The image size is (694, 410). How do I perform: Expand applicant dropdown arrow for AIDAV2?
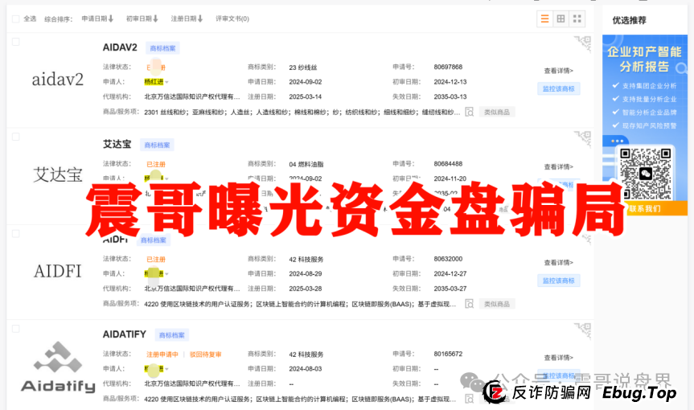pos(167,82)
